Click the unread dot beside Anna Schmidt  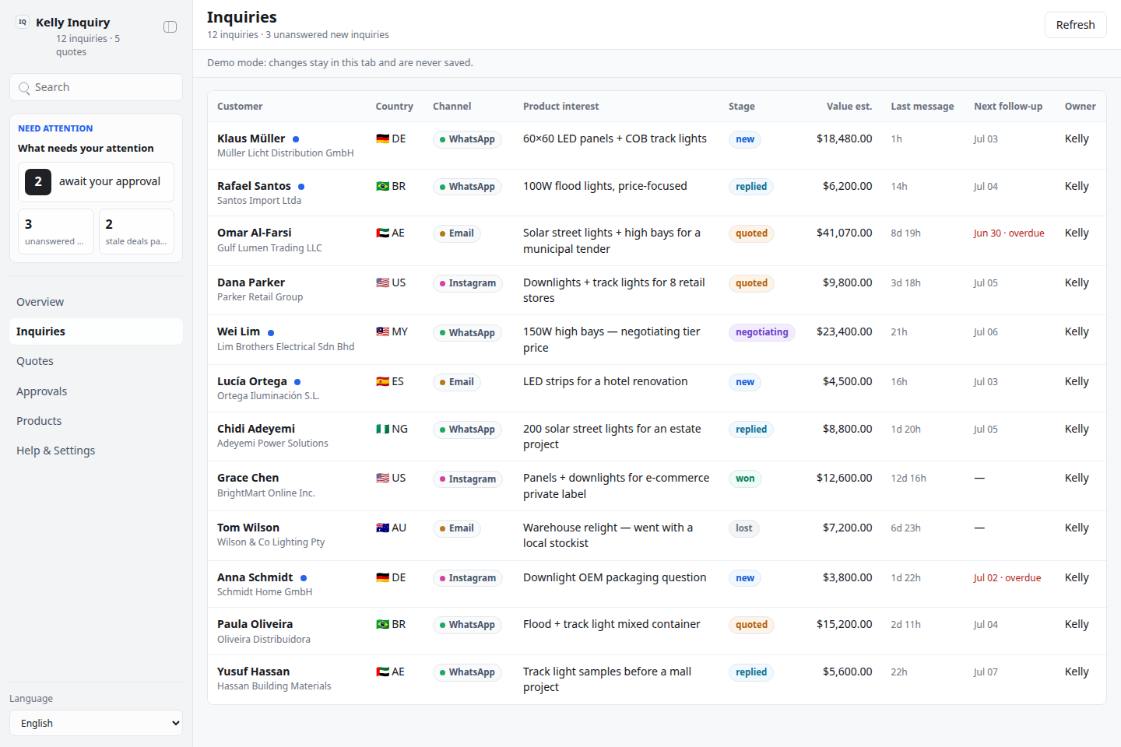tap(304, 578)
